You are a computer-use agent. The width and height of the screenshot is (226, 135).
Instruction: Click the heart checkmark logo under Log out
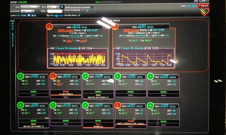click(205, 12)
